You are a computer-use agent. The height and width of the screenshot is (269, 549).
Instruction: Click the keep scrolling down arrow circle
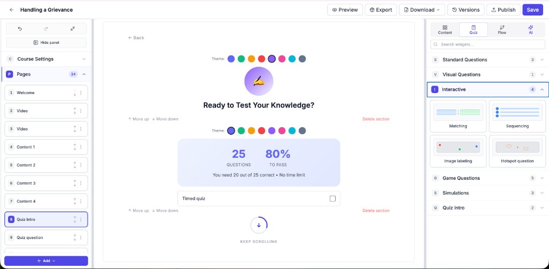259,225
